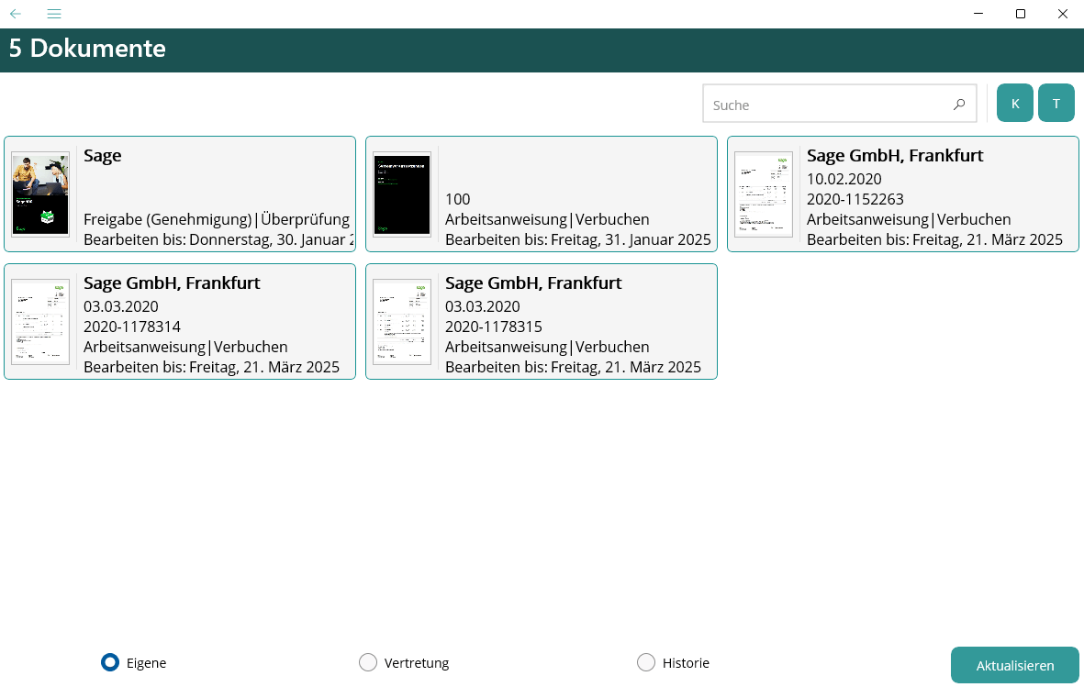Click into the Suche search field
This screenshot has height=687, width=1084.
826,105
